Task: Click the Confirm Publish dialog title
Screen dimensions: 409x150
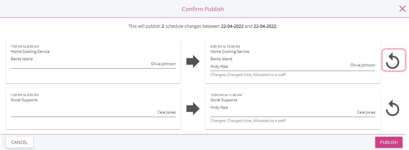Action: [x=203, y=9]
